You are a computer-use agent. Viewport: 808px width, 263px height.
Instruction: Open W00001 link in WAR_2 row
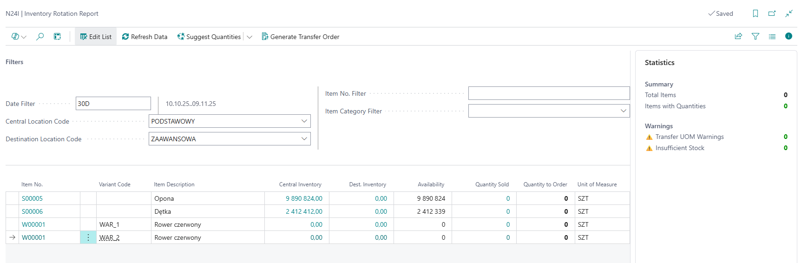(x=33, y=237)
